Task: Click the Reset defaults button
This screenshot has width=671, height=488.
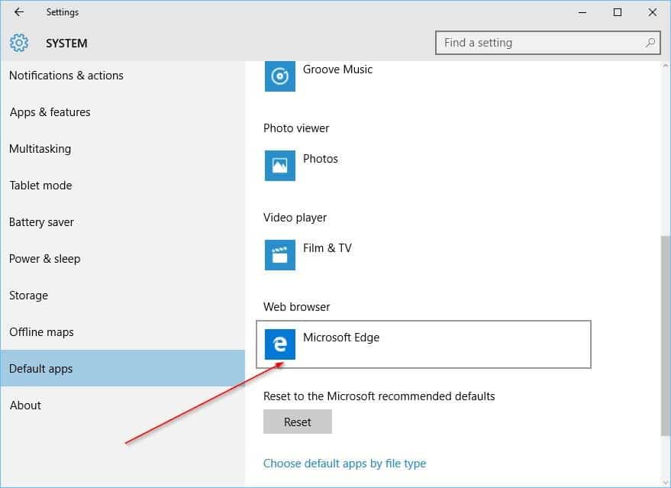Action: click(298, 422)
